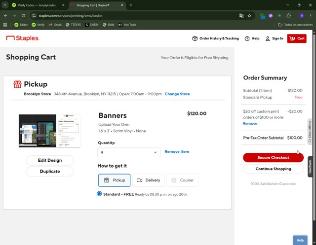The image size is (316, 245).
Task: Select the Courier option
Action: click(x=182, y=180)
